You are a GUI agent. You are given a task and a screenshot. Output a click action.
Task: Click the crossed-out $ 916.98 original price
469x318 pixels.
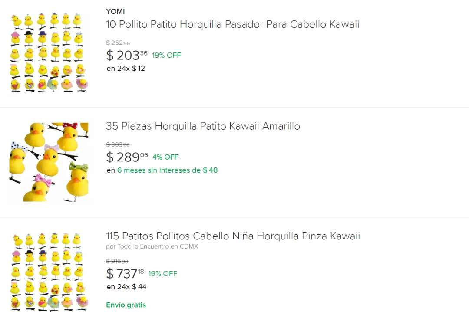[117, 261]
